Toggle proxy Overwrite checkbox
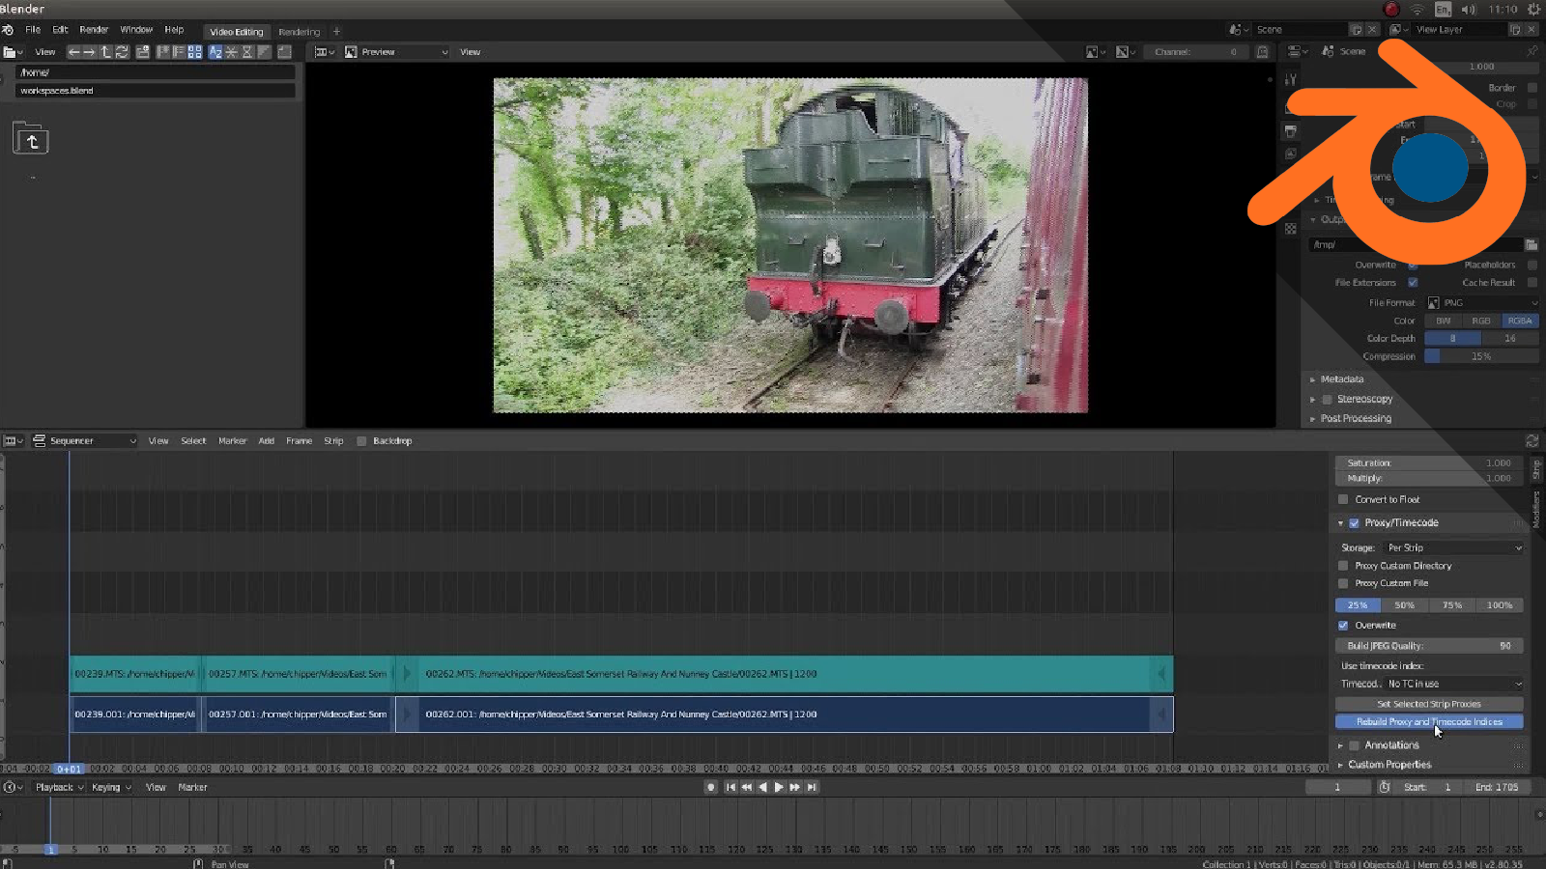 [1343, 626]
